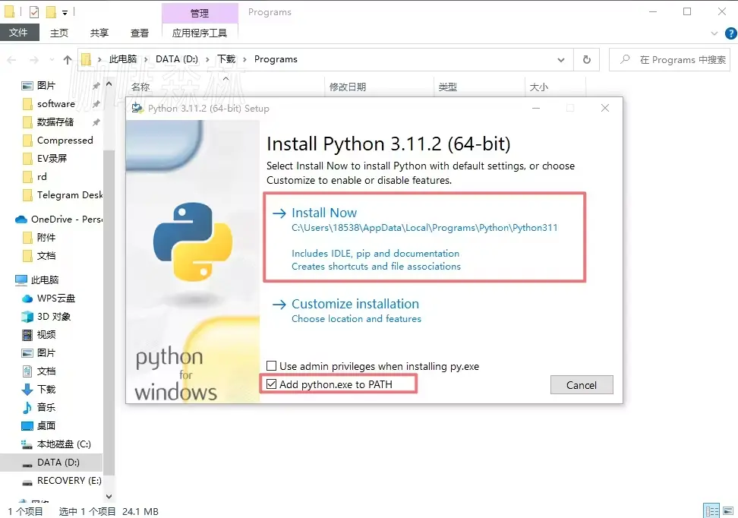
Task: Open the 文件 ribbon tab
Action: pos(18,33)
